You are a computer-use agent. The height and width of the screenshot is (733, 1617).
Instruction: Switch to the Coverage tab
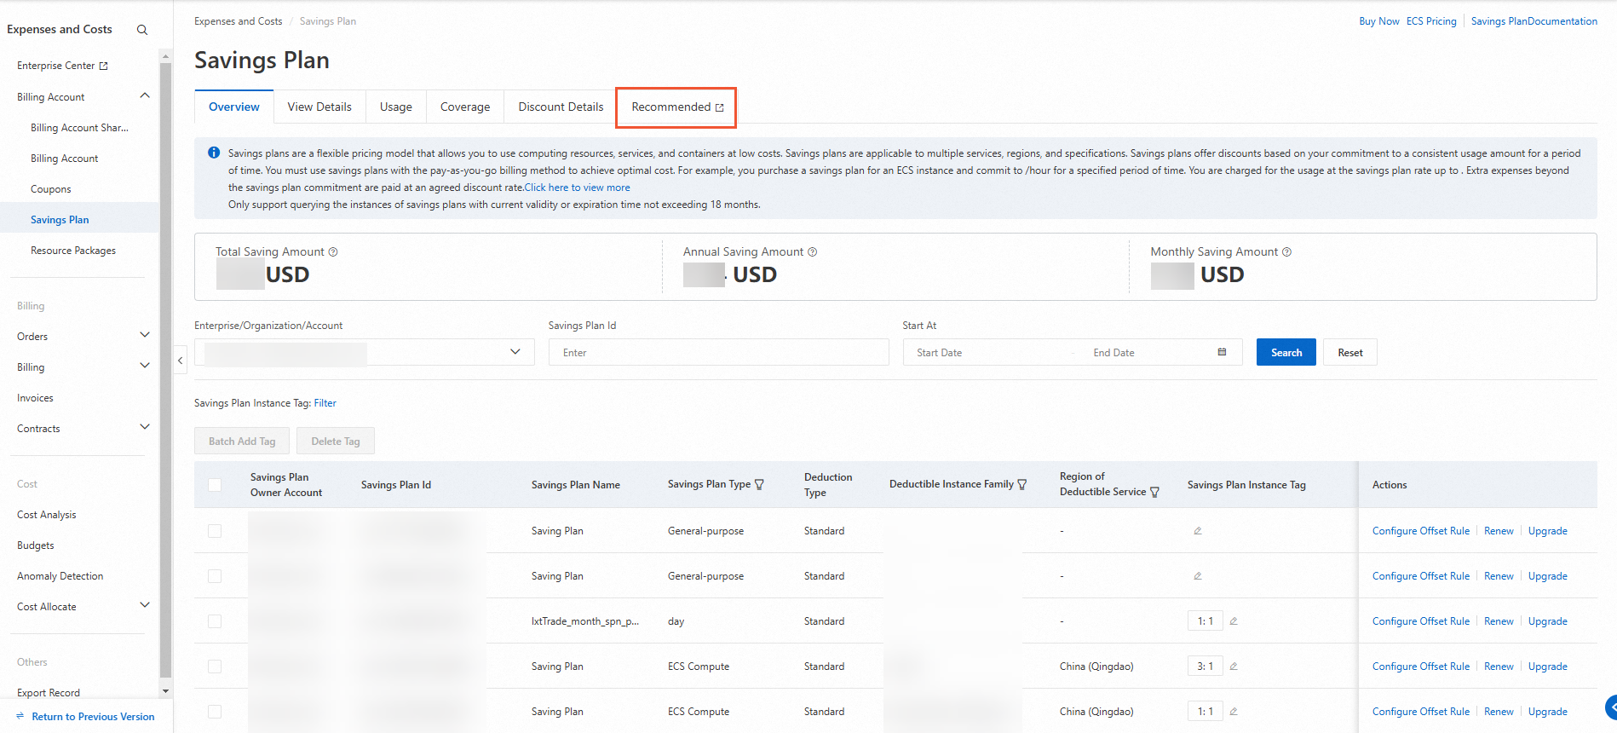465,107
